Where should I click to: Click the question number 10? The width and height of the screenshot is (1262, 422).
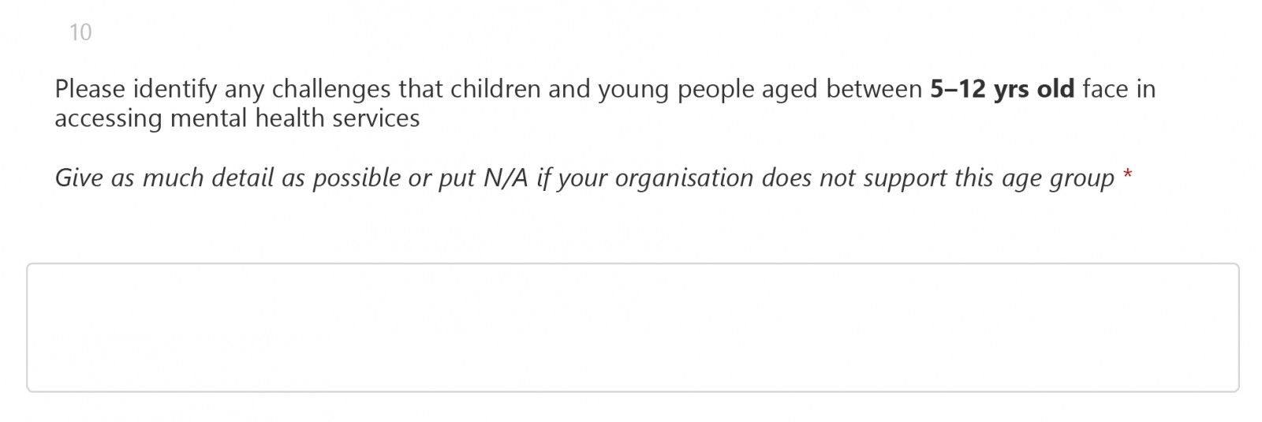coord(80,32)
